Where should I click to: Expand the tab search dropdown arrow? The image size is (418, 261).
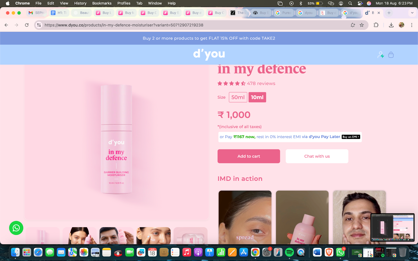pyautogui.click(x=412, y=13)
